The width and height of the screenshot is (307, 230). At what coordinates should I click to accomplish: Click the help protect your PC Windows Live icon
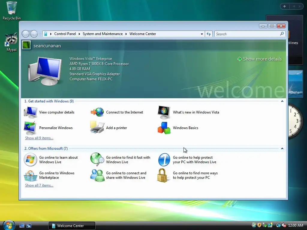(164, 160)
